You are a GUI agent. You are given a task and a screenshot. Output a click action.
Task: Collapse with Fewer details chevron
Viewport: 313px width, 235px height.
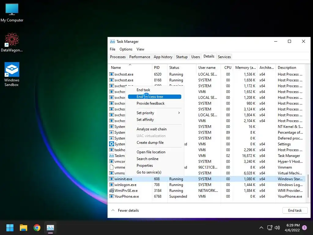(113, 210)
